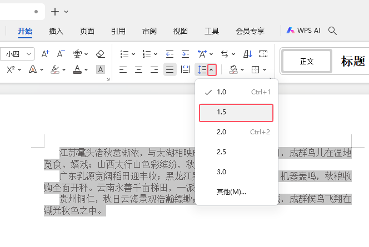Clear formatting with the eraser icon

[x=101, y=54]
